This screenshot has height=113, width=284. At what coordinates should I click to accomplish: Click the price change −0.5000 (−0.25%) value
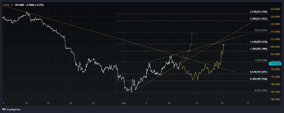35,5
